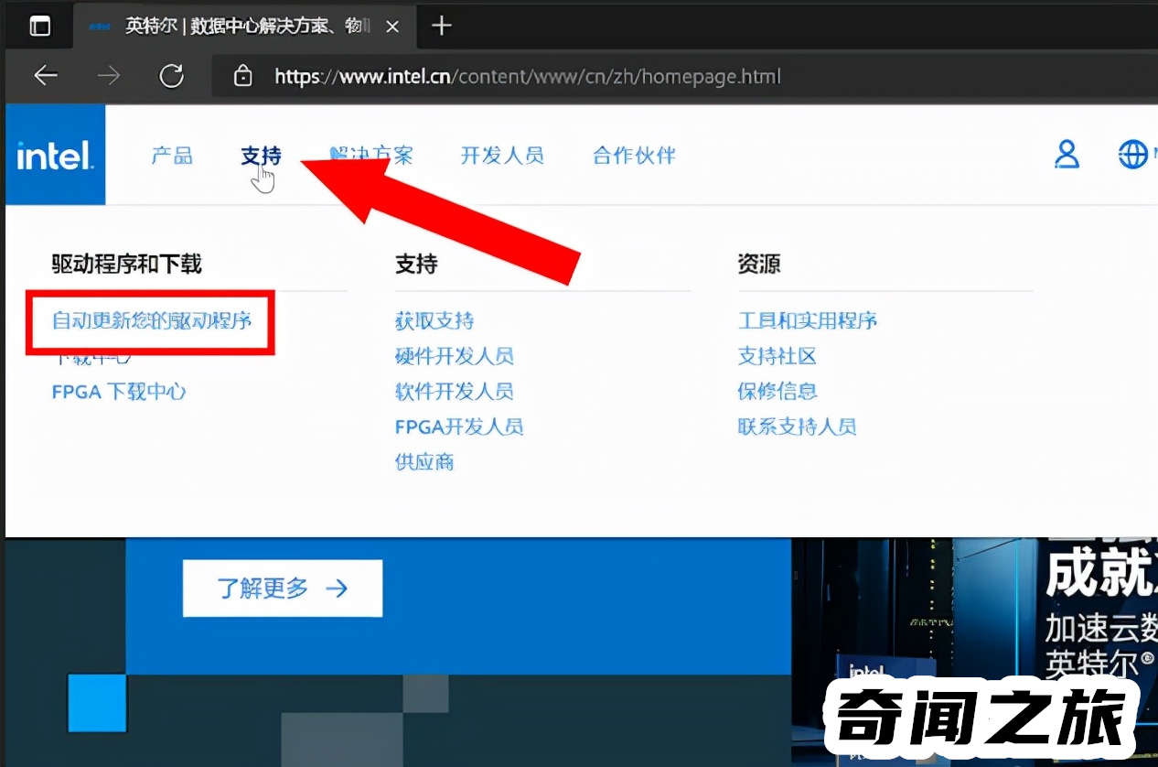Click the browser back arrow
This screenshot has height=767, width=1158.
click(x=46, y=76)
